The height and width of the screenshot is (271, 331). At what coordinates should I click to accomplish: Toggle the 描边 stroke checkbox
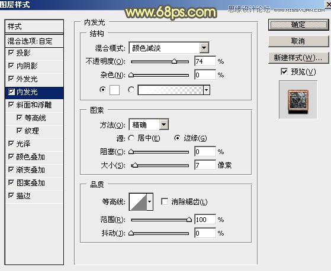(x=11, y=195)
